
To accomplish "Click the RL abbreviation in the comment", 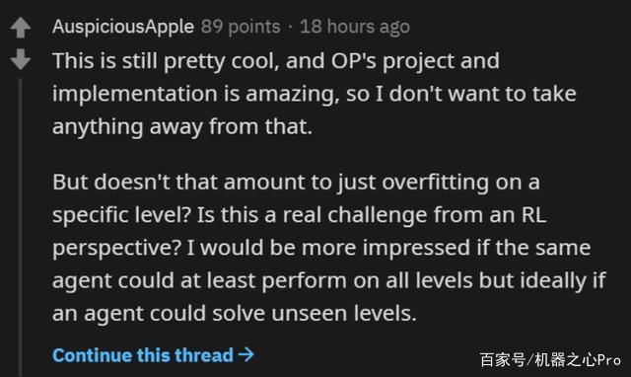I will coord(534,215).
